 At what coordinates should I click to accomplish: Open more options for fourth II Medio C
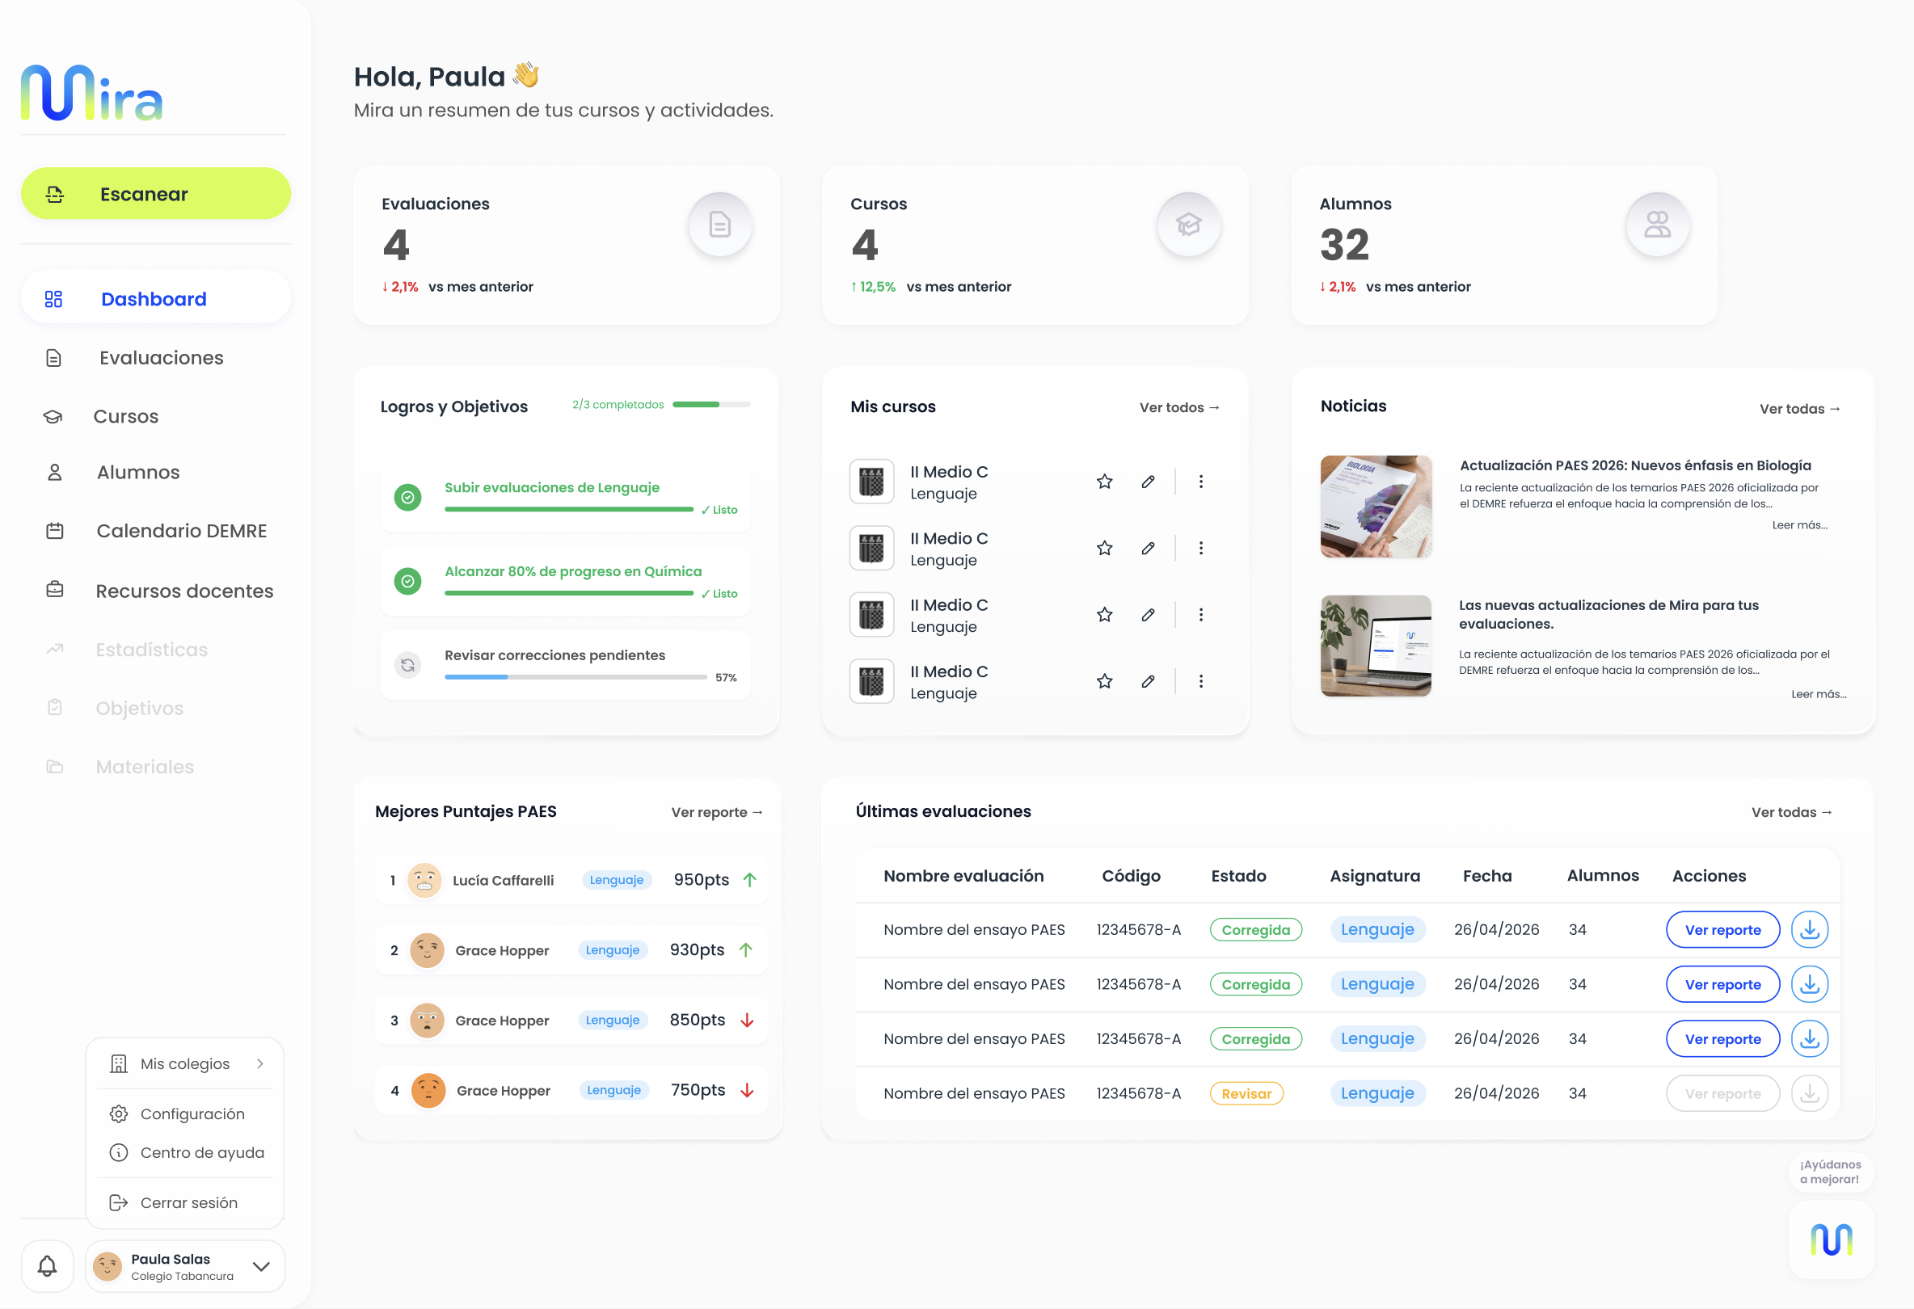click(x=1201, y=682)
